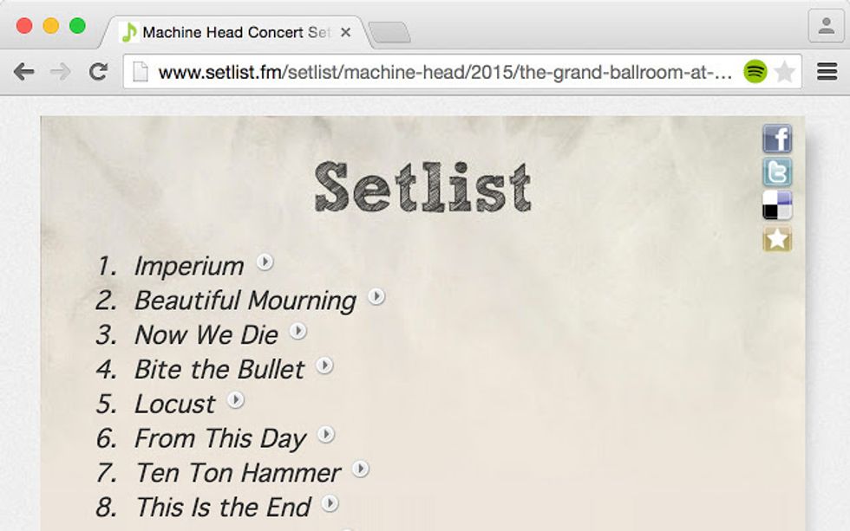Viewport: 850px width, 531px height.
Task: Click the gold star favorite icon
Action: tap(777, 238)
